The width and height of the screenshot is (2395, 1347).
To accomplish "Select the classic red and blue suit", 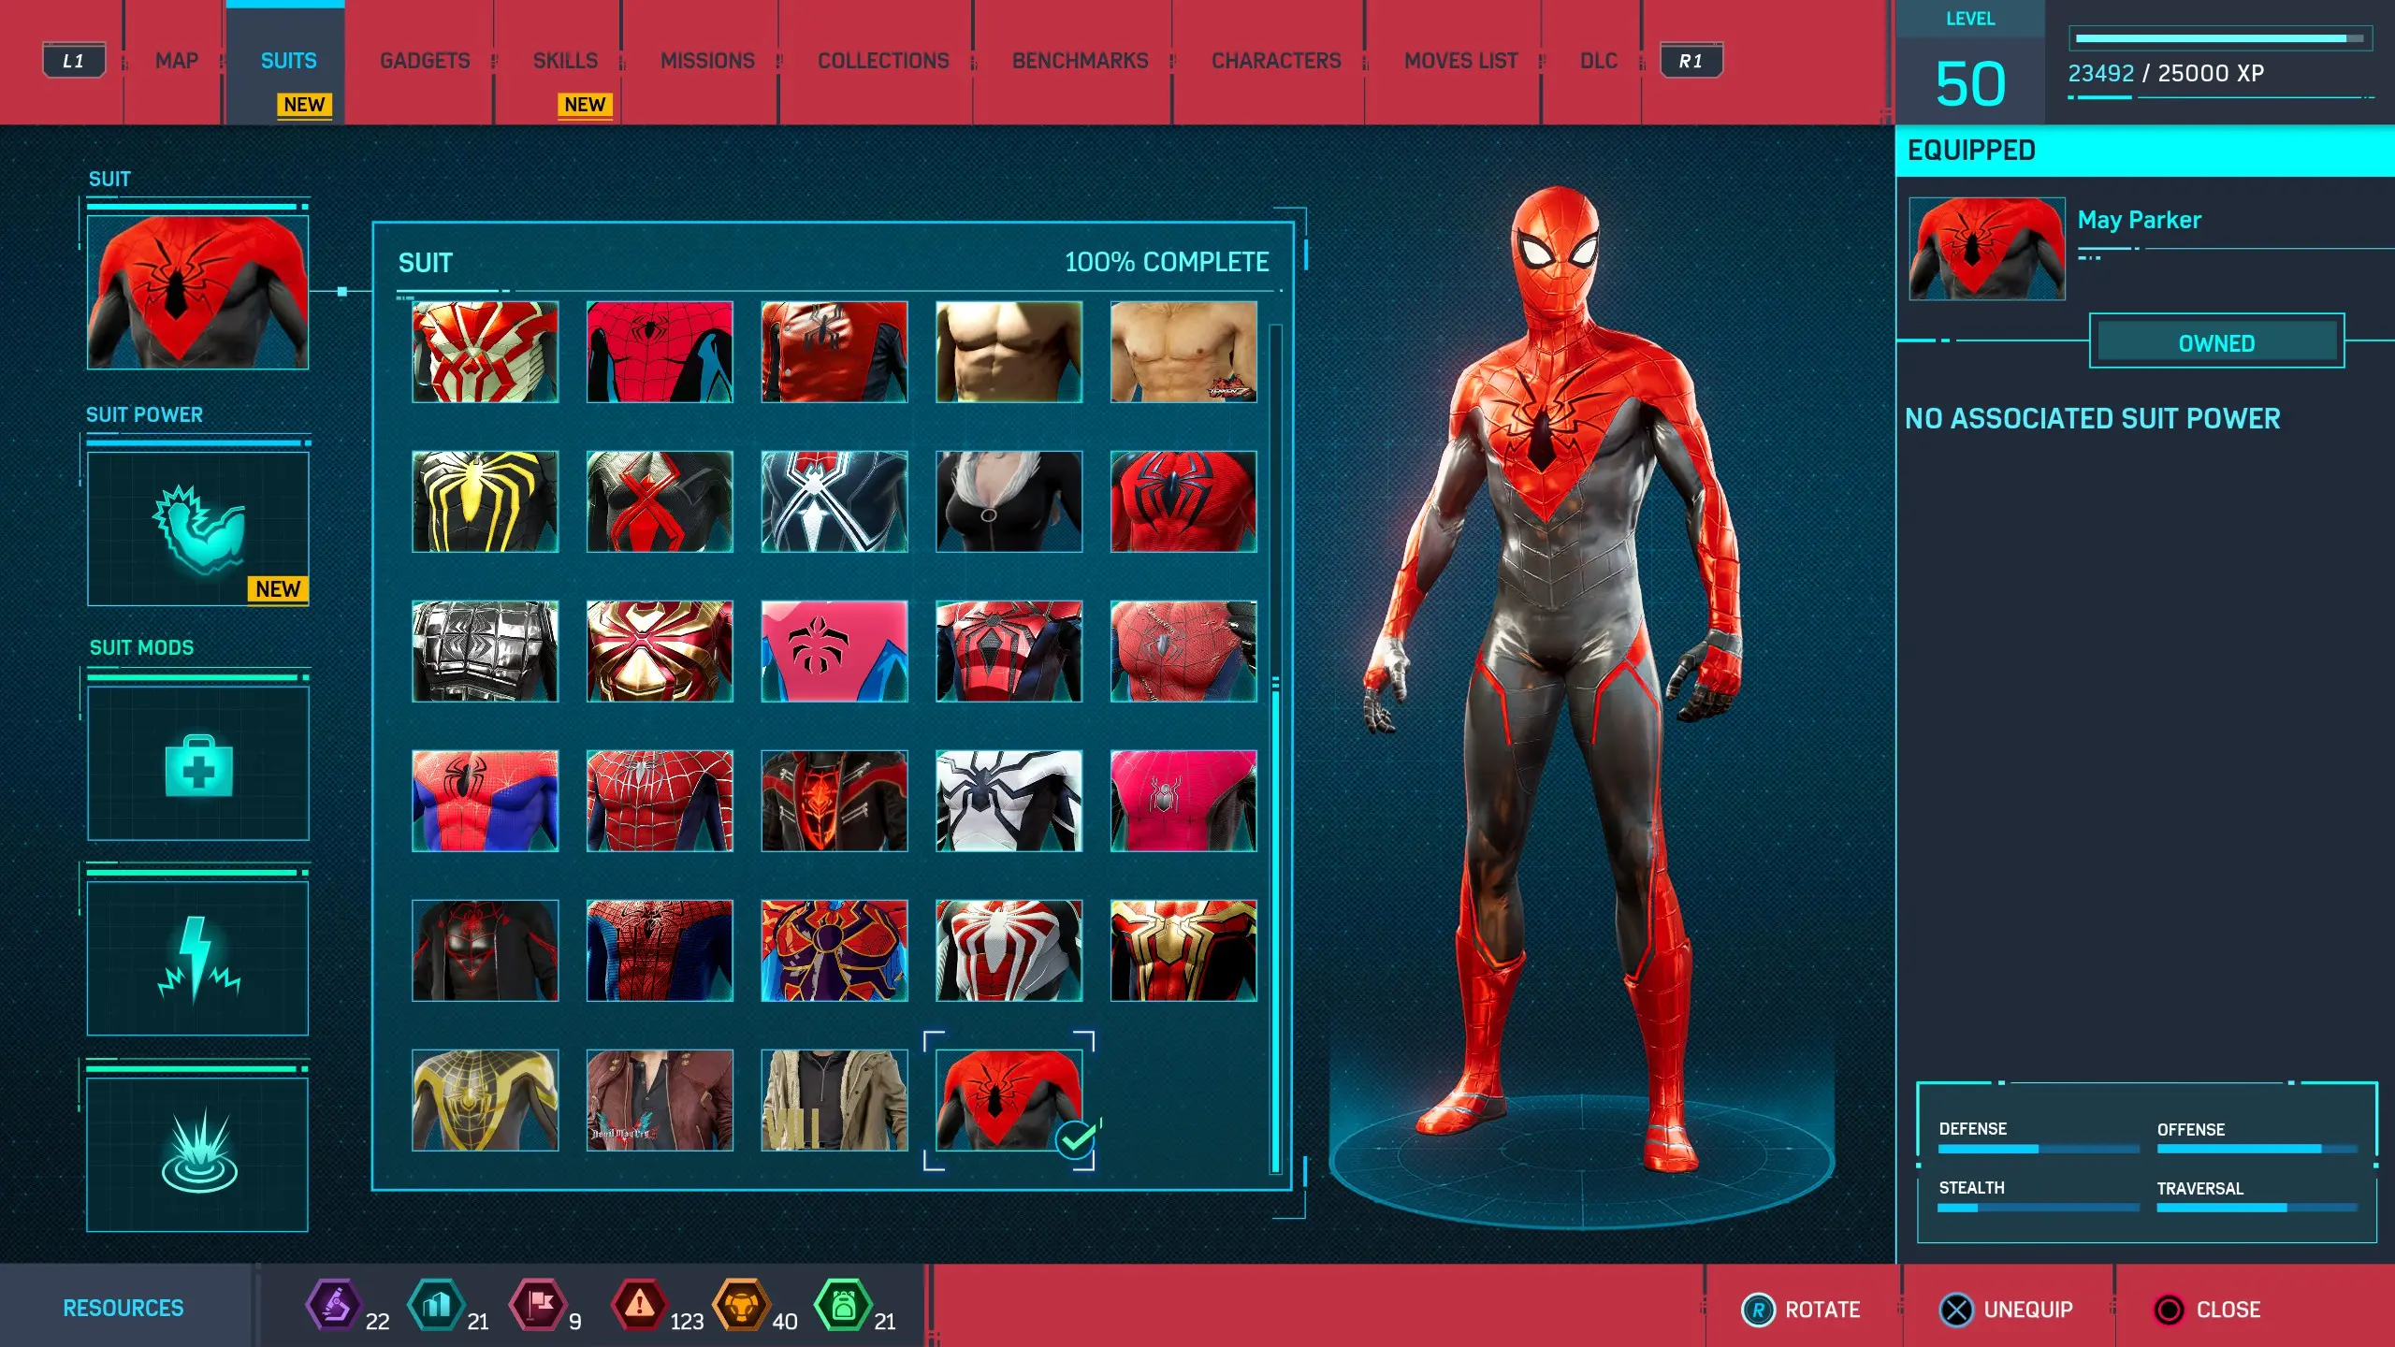I will (x=485, y=801).
